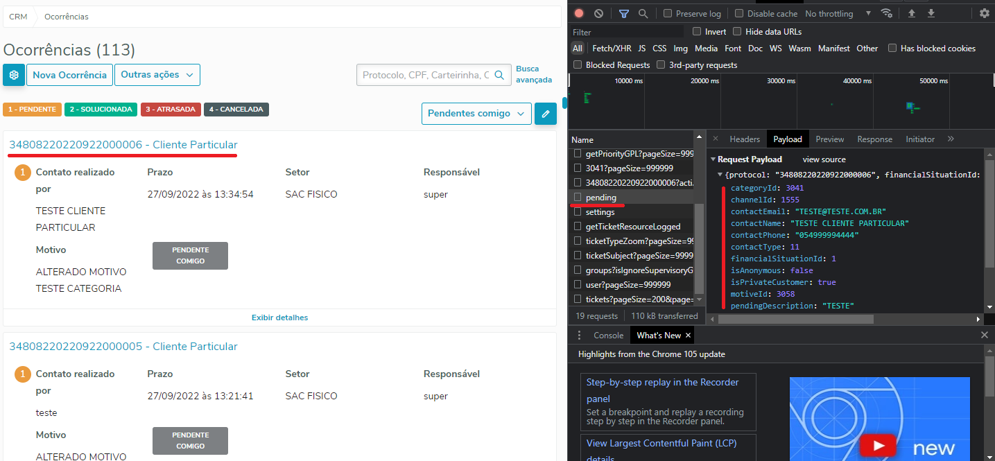The width and height of the screenshot is (995, 461).
Task: Click Nova Ocorrência button
Action: (x=69, y=75)
